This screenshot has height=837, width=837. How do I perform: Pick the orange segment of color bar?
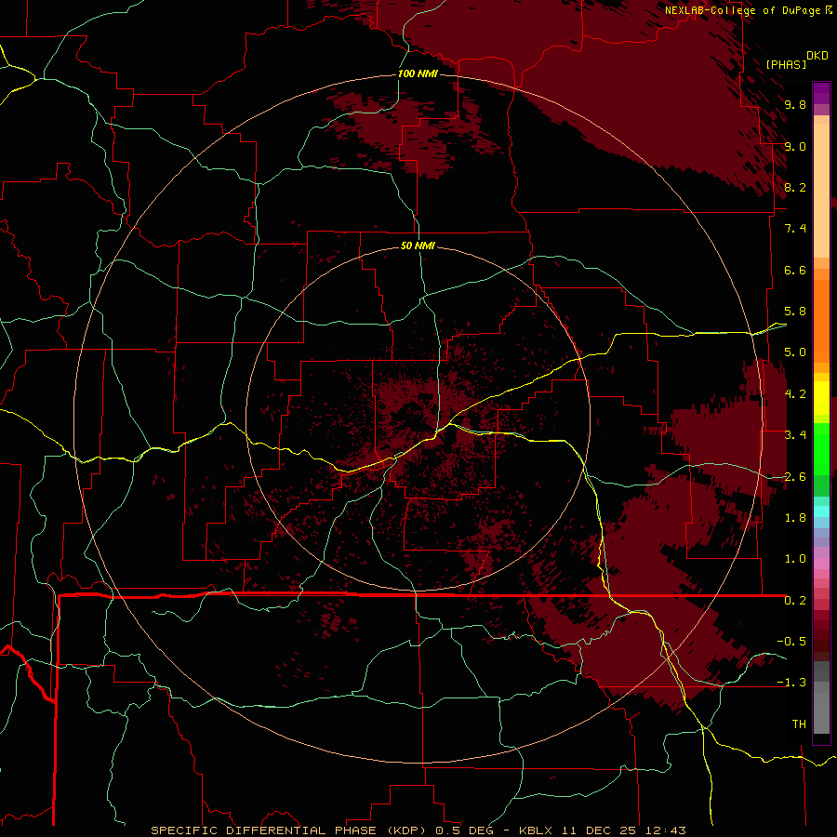click(821, 321)
